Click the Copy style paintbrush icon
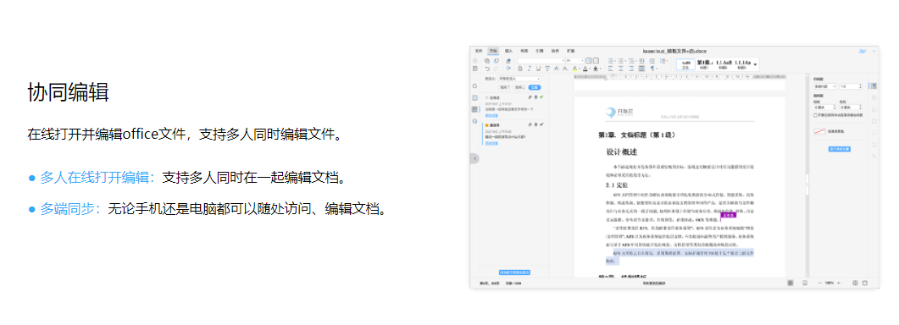This screenshot has width=899, height=325. (508, 69)
